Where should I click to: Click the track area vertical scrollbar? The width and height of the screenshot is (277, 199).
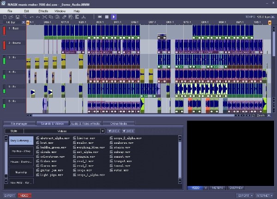(x=274, y=44)
